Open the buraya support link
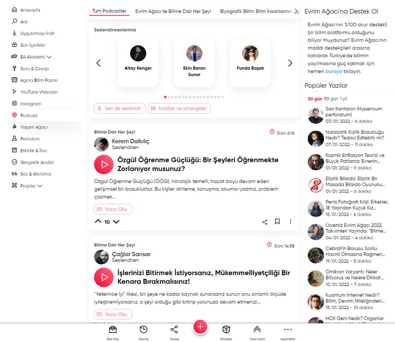The height and width of the screenshot is (342, 395). tap(334, 71)
